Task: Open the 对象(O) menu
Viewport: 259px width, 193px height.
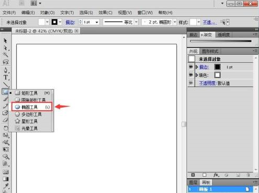Action: coord(47,13)
